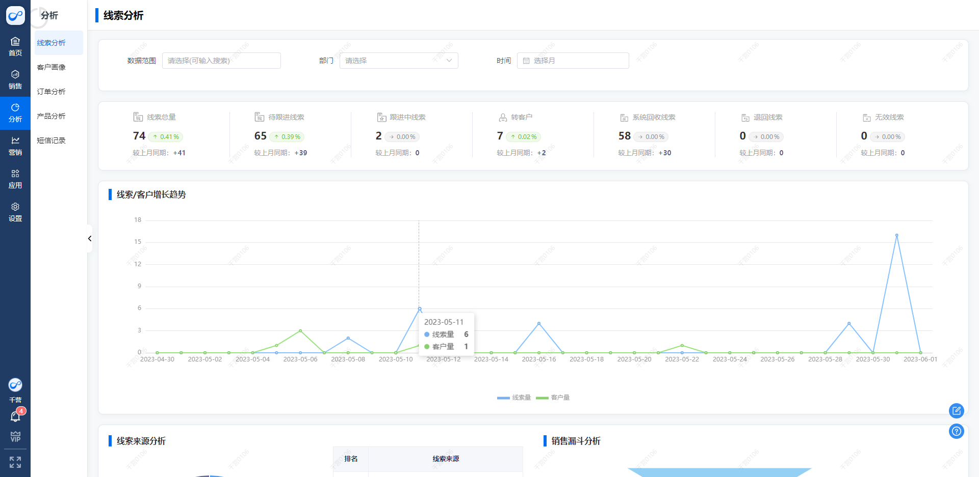Click the 时间 month picker field

[x=573, y=61]
